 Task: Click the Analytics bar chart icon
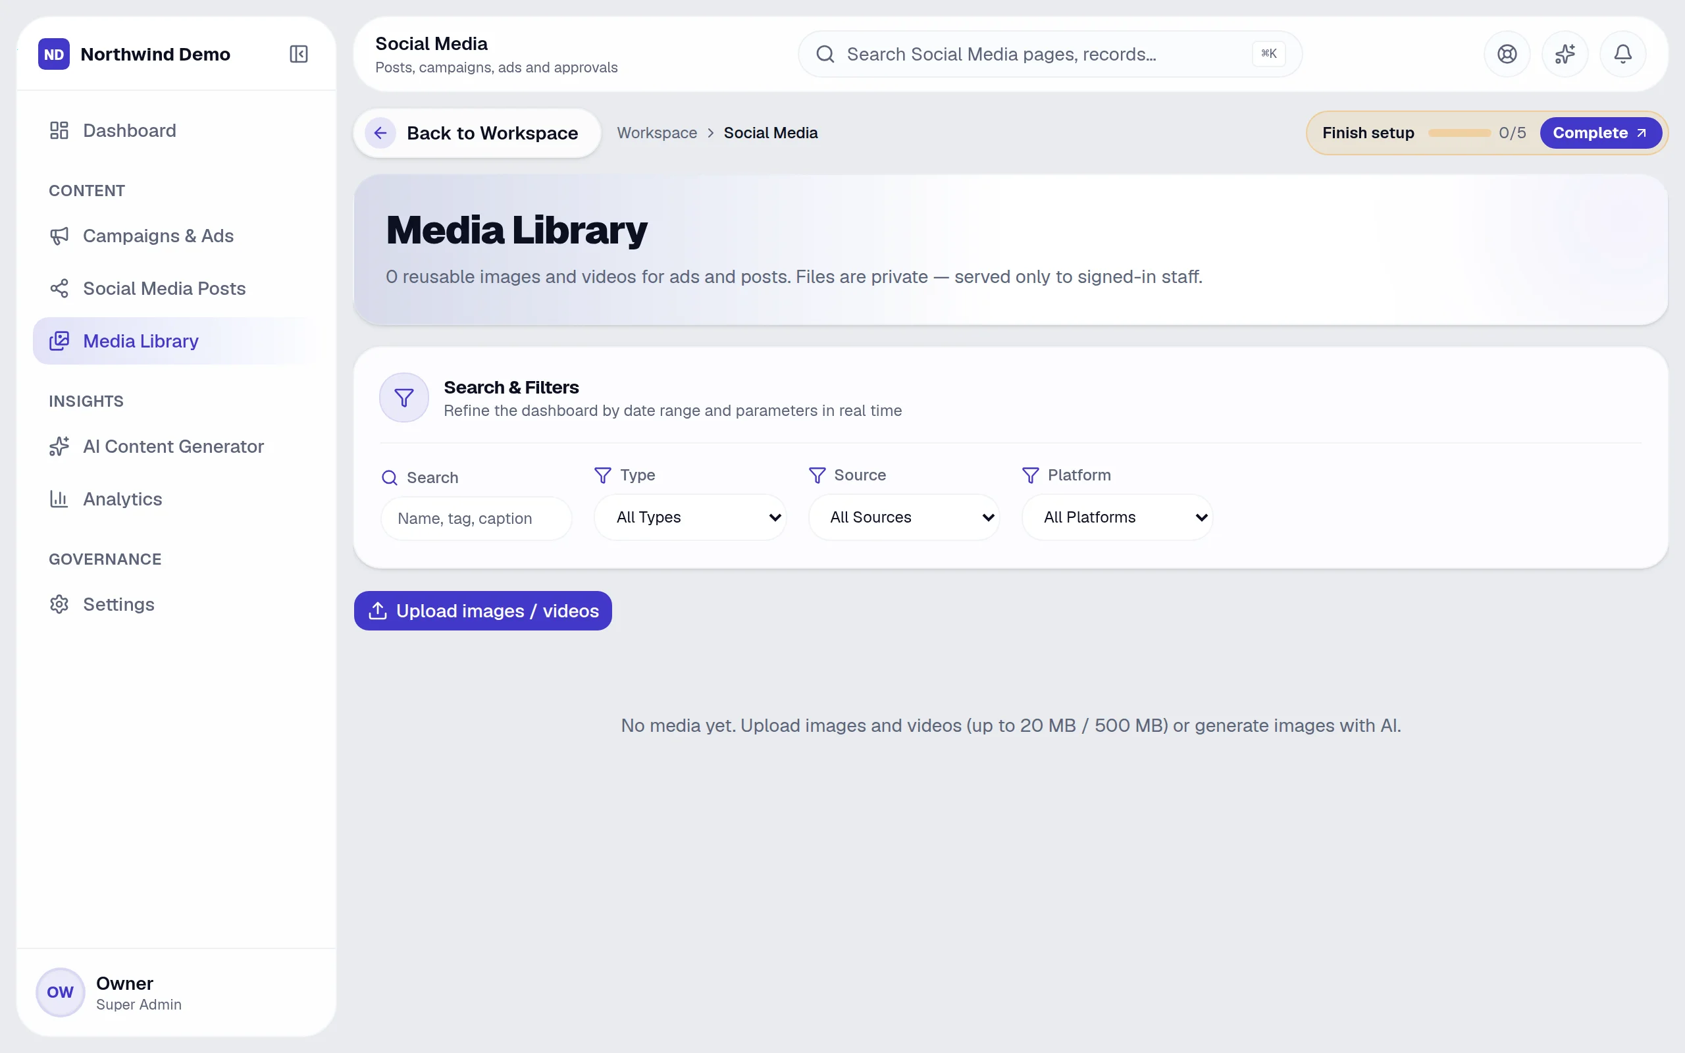click(x=59, y=500)
